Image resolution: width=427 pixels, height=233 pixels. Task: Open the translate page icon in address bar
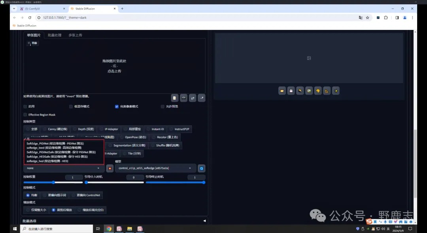click(x=361, y=18)
